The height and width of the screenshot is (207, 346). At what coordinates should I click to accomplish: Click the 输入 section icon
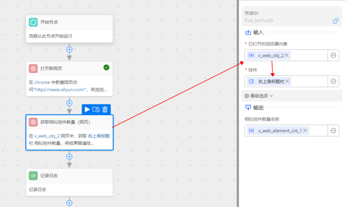coord(248,32)
